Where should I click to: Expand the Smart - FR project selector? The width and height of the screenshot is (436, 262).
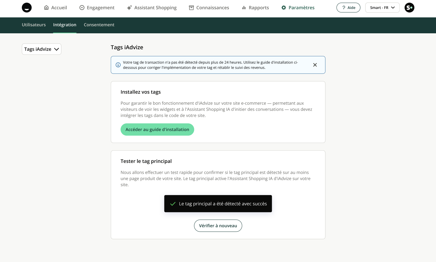[x=382, y=8]
